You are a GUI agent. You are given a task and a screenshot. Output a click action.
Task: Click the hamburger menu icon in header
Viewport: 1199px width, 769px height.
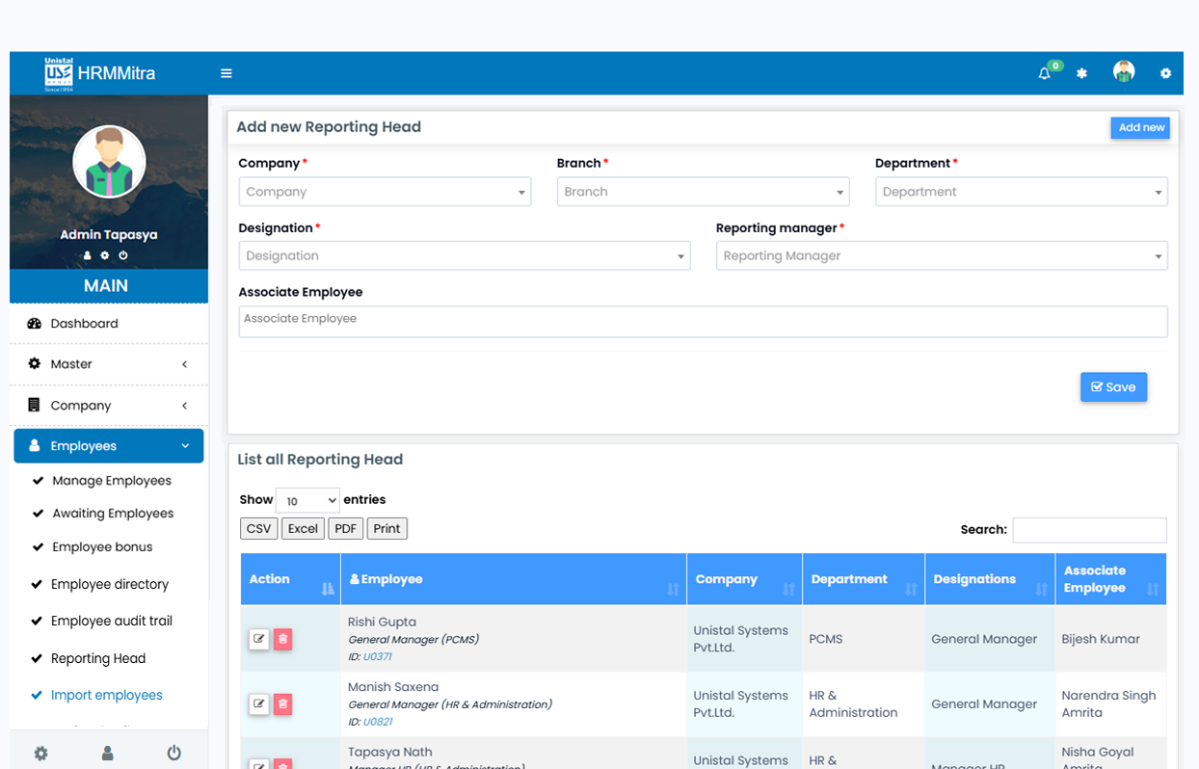226,73
